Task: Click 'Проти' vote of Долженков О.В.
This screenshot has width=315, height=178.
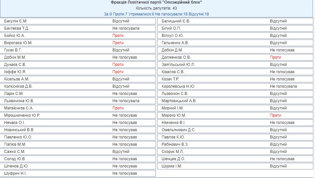Action: coord(275,57)
